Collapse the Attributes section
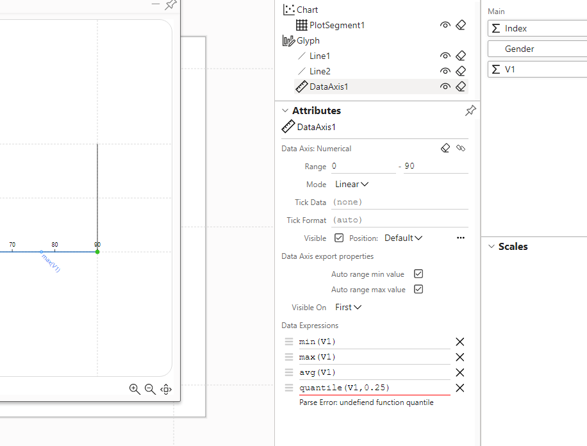587x446 pixels. tap(285, 110)
